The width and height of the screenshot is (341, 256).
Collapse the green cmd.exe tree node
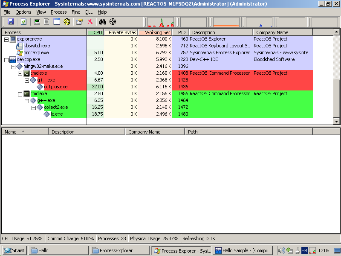pos(20,94)
